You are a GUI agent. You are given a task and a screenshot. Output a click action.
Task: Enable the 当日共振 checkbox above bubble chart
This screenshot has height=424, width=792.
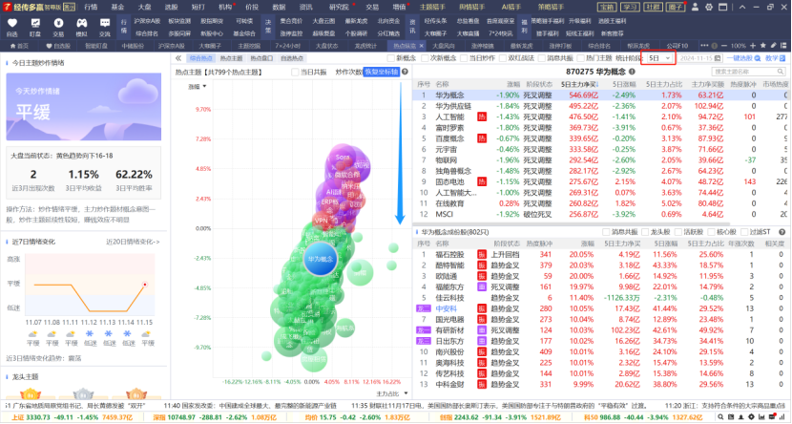(295, 72)
